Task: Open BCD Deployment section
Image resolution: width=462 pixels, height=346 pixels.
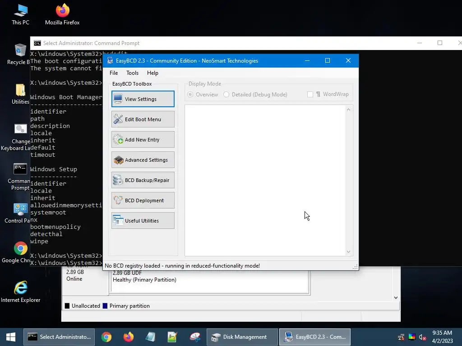Action: [x=143, y=200]
